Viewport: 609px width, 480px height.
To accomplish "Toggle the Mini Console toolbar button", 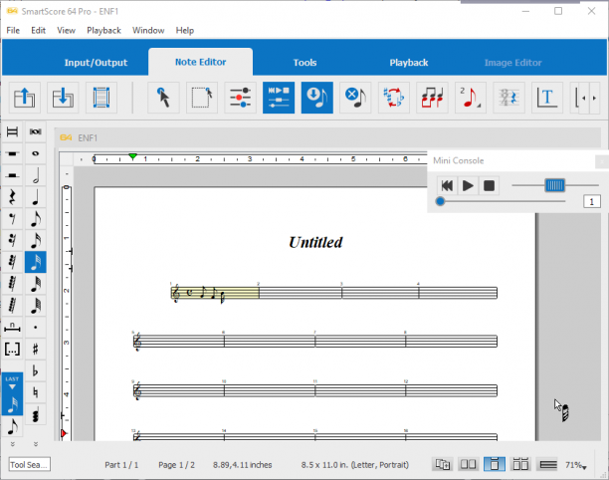I will tap(279, 98).
